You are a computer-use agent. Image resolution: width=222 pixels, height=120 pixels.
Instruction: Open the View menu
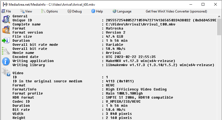coord(26,11)
